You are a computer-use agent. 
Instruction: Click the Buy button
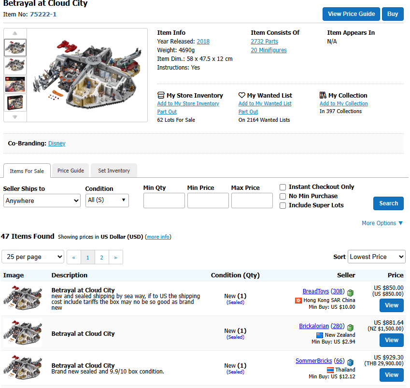click(393, 14)
